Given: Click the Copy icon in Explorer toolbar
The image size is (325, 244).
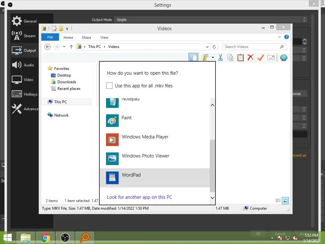Looking at the screenshot, I should [x=230, y=58].
